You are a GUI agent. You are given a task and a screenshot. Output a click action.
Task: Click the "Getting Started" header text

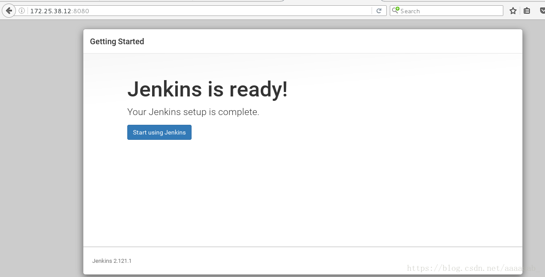117,42
